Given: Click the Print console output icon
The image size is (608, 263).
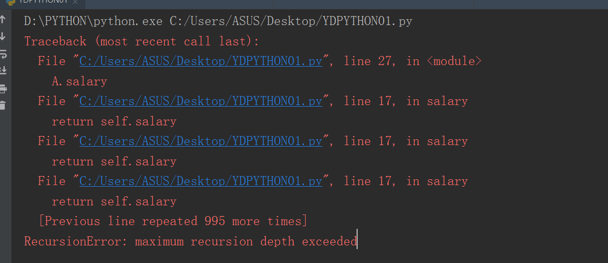Looking at the screenshot, I should click(3, 89).
